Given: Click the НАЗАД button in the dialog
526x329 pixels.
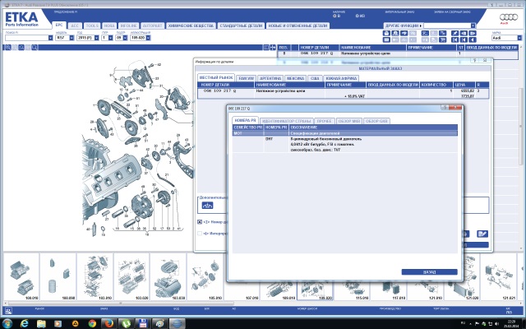Looking at the screenshot, I should tap(429, 272).
